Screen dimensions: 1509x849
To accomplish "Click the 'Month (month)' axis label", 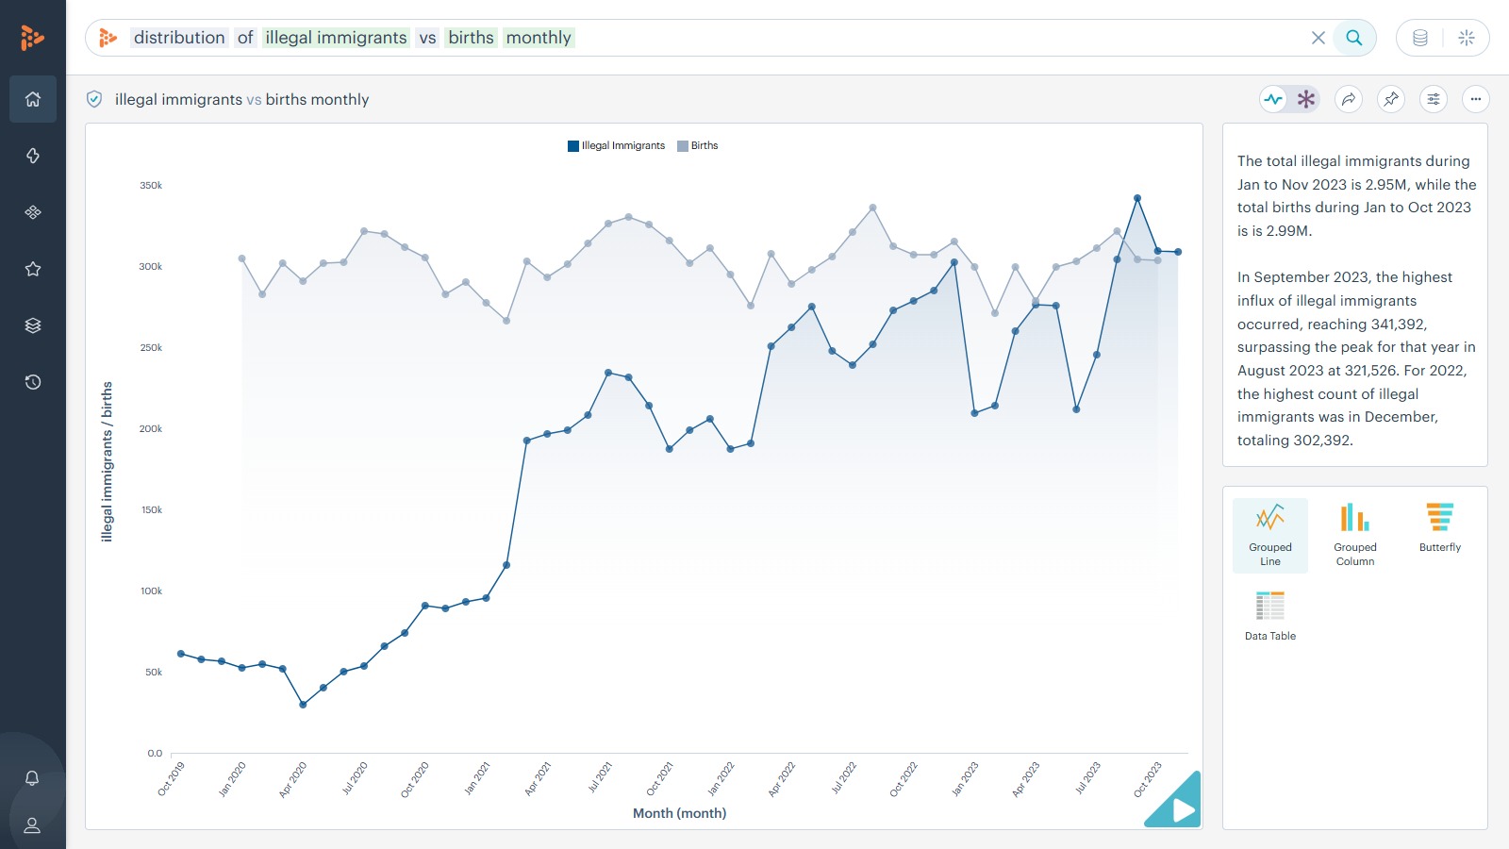I will pyautogui.click(x=679, y=813).
